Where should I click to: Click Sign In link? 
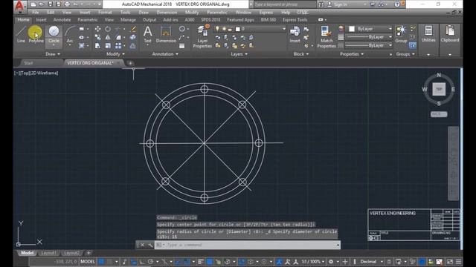coord(341,4)
